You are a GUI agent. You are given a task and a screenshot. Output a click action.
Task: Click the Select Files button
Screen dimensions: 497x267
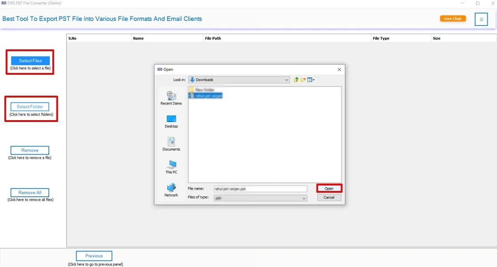(x=30, y=61)
